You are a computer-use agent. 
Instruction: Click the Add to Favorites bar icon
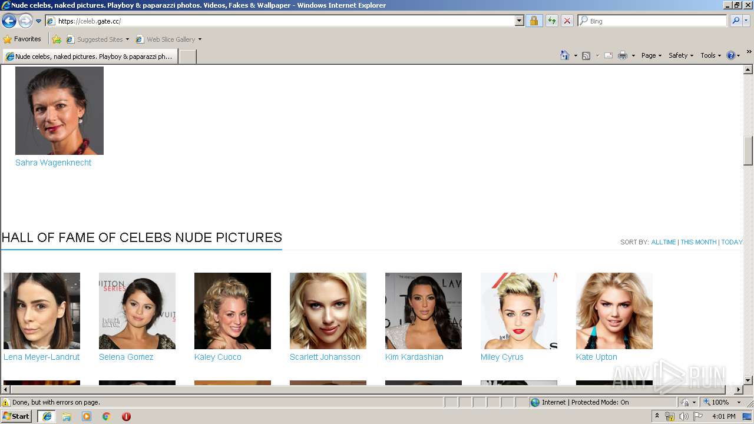pos(57,39)
